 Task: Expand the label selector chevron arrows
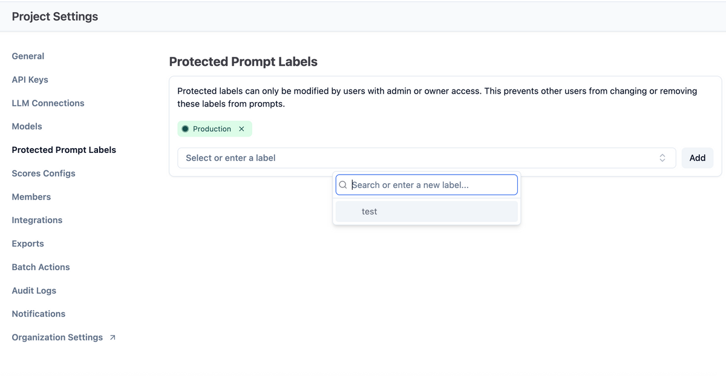click(662, 158)
